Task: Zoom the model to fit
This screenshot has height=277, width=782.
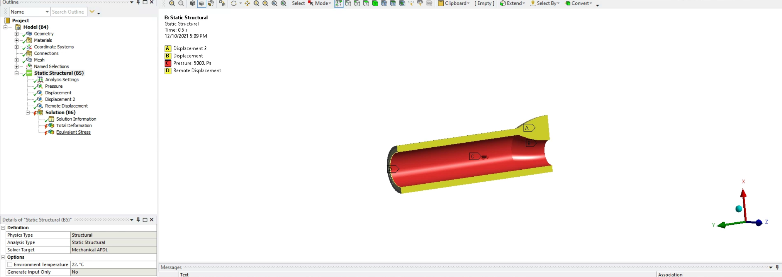Action: coord(275,4)
